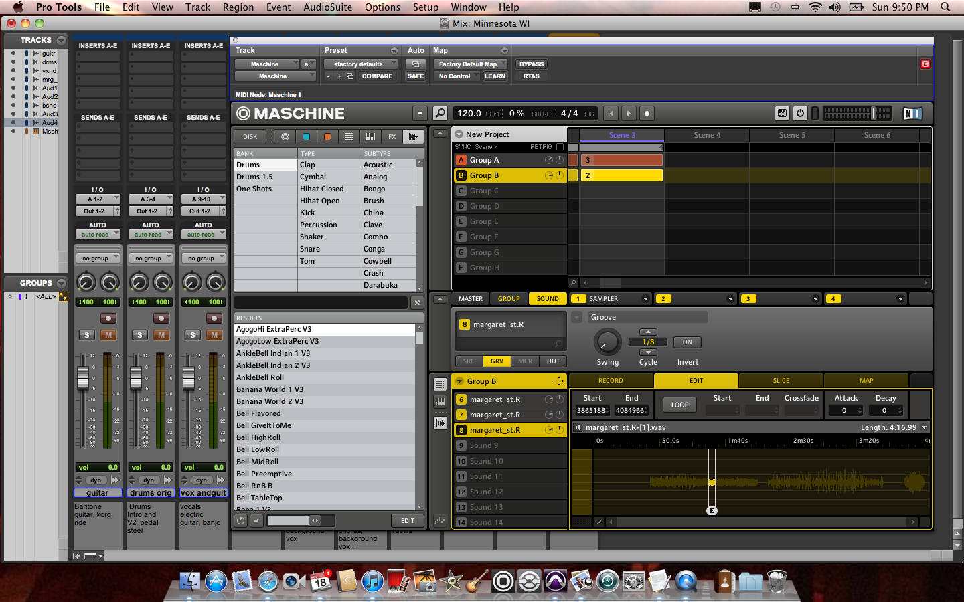Open the module 1 SAMPLER dropdown

pos(645,299)
